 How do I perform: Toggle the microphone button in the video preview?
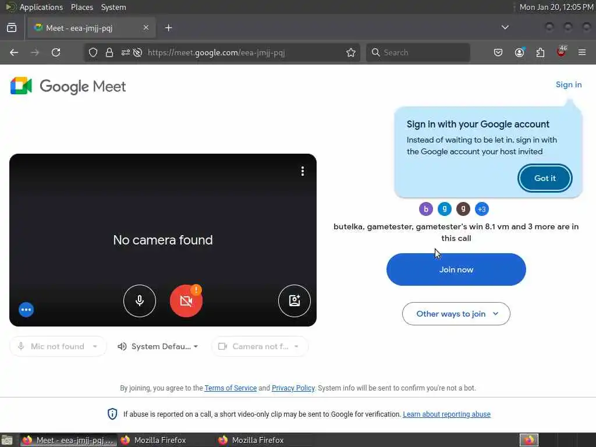[140, 301]
